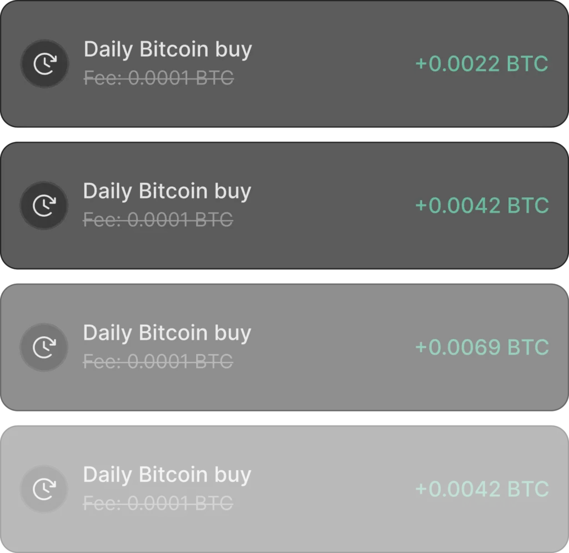Click the +0.0042 BTC amount in the second transaction

[481, 206]
